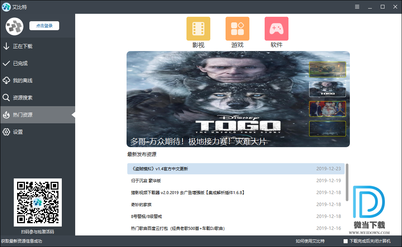Click date 2019-12-23 in first row
The width and height of the screenshot is (402, 247).
pos(328,169)
